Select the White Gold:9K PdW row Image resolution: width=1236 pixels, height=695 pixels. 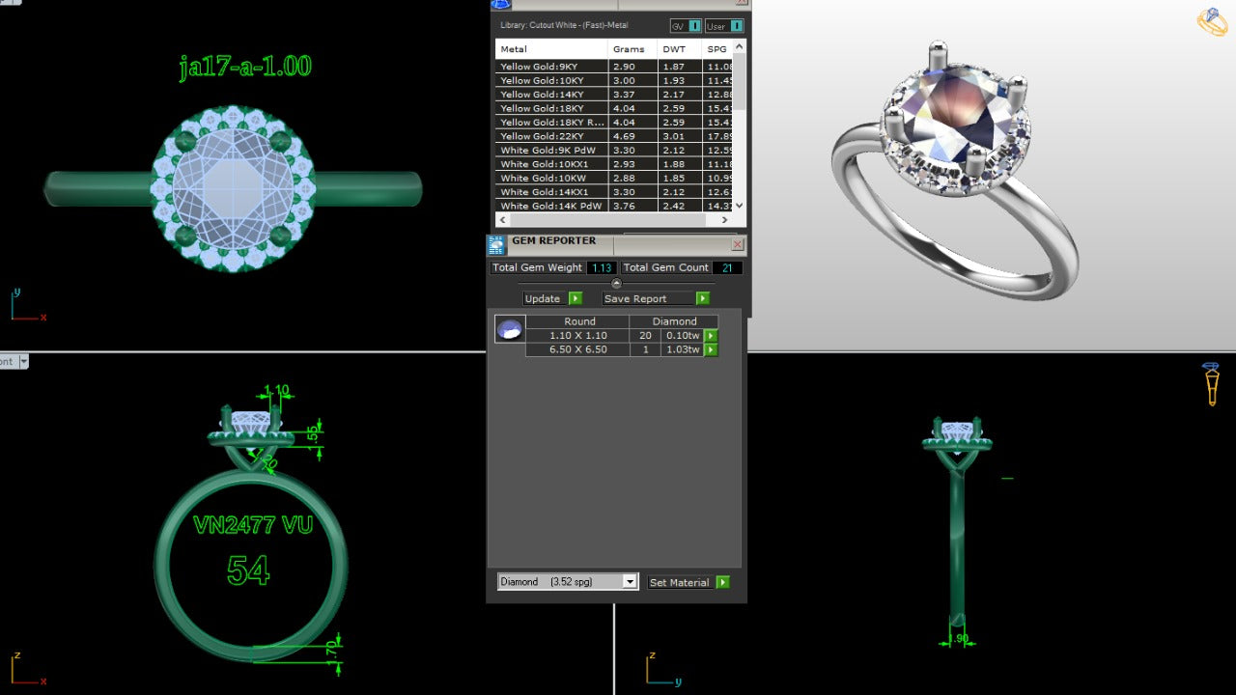(x=614, y=151)
